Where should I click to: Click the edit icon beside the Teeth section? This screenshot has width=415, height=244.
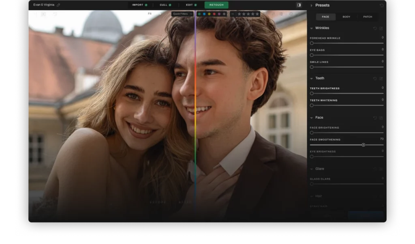tap(381, 78)
